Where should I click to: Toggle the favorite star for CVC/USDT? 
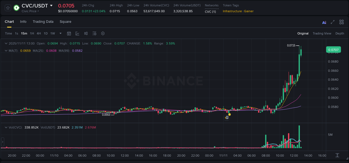tap(8, 8)
